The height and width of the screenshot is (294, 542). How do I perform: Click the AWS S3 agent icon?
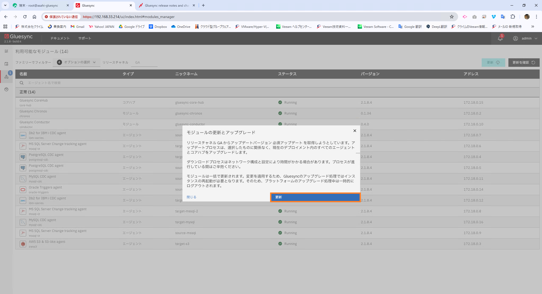pos(23,244)
